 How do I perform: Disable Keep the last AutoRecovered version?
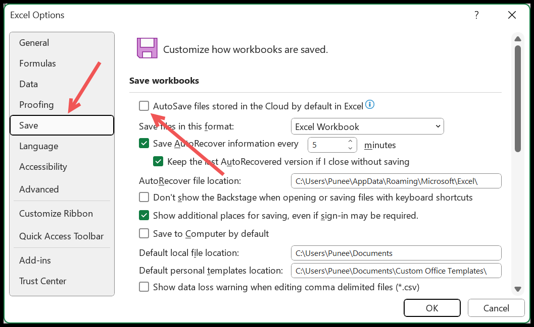[x=159, y=162]
